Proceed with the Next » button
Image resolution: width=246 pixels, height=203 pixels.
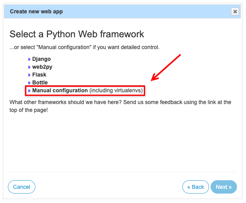point(224,187)
